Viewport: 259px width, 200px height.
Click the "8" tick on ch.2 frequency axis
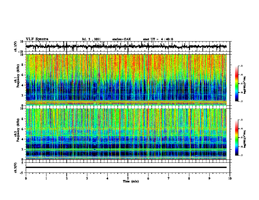23,119
